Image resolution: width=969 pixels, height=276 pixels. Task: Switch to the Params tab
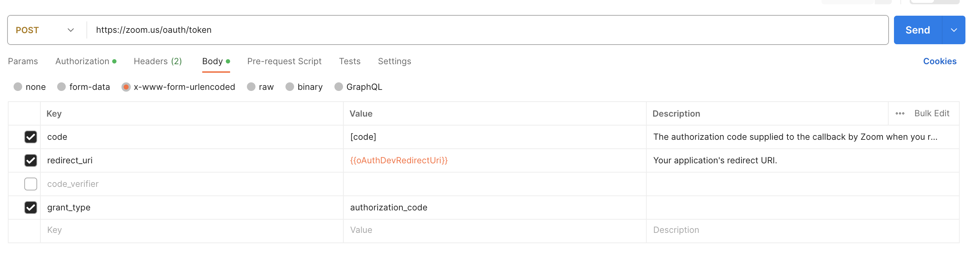click(23, 61)
